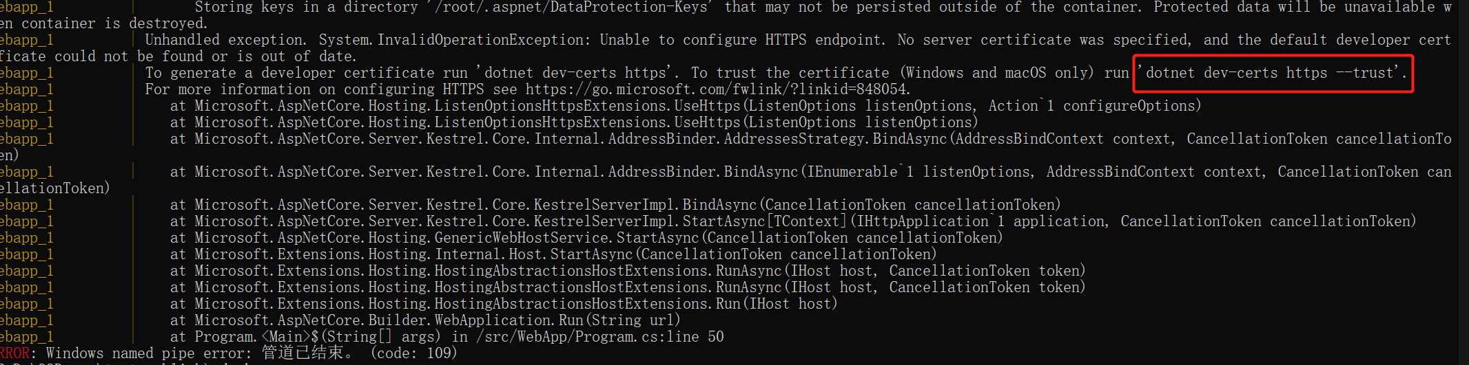Click the vertical scrollbar at the right edge

[1463, 182]
